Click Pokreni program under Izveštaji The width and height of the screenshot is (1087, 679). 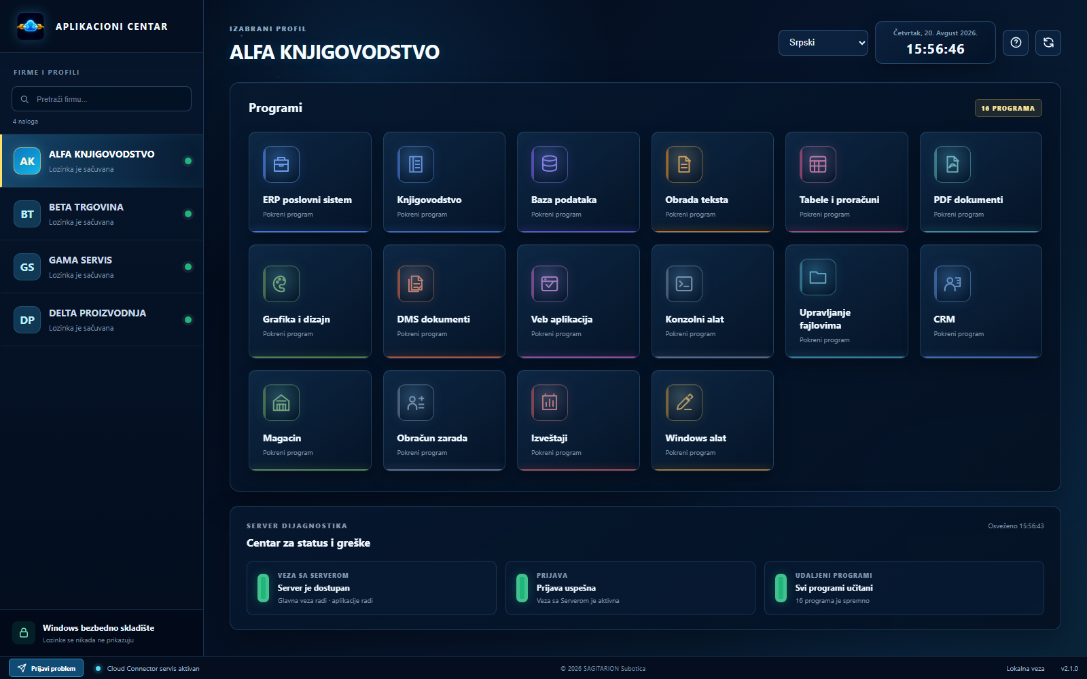[556, 453]
